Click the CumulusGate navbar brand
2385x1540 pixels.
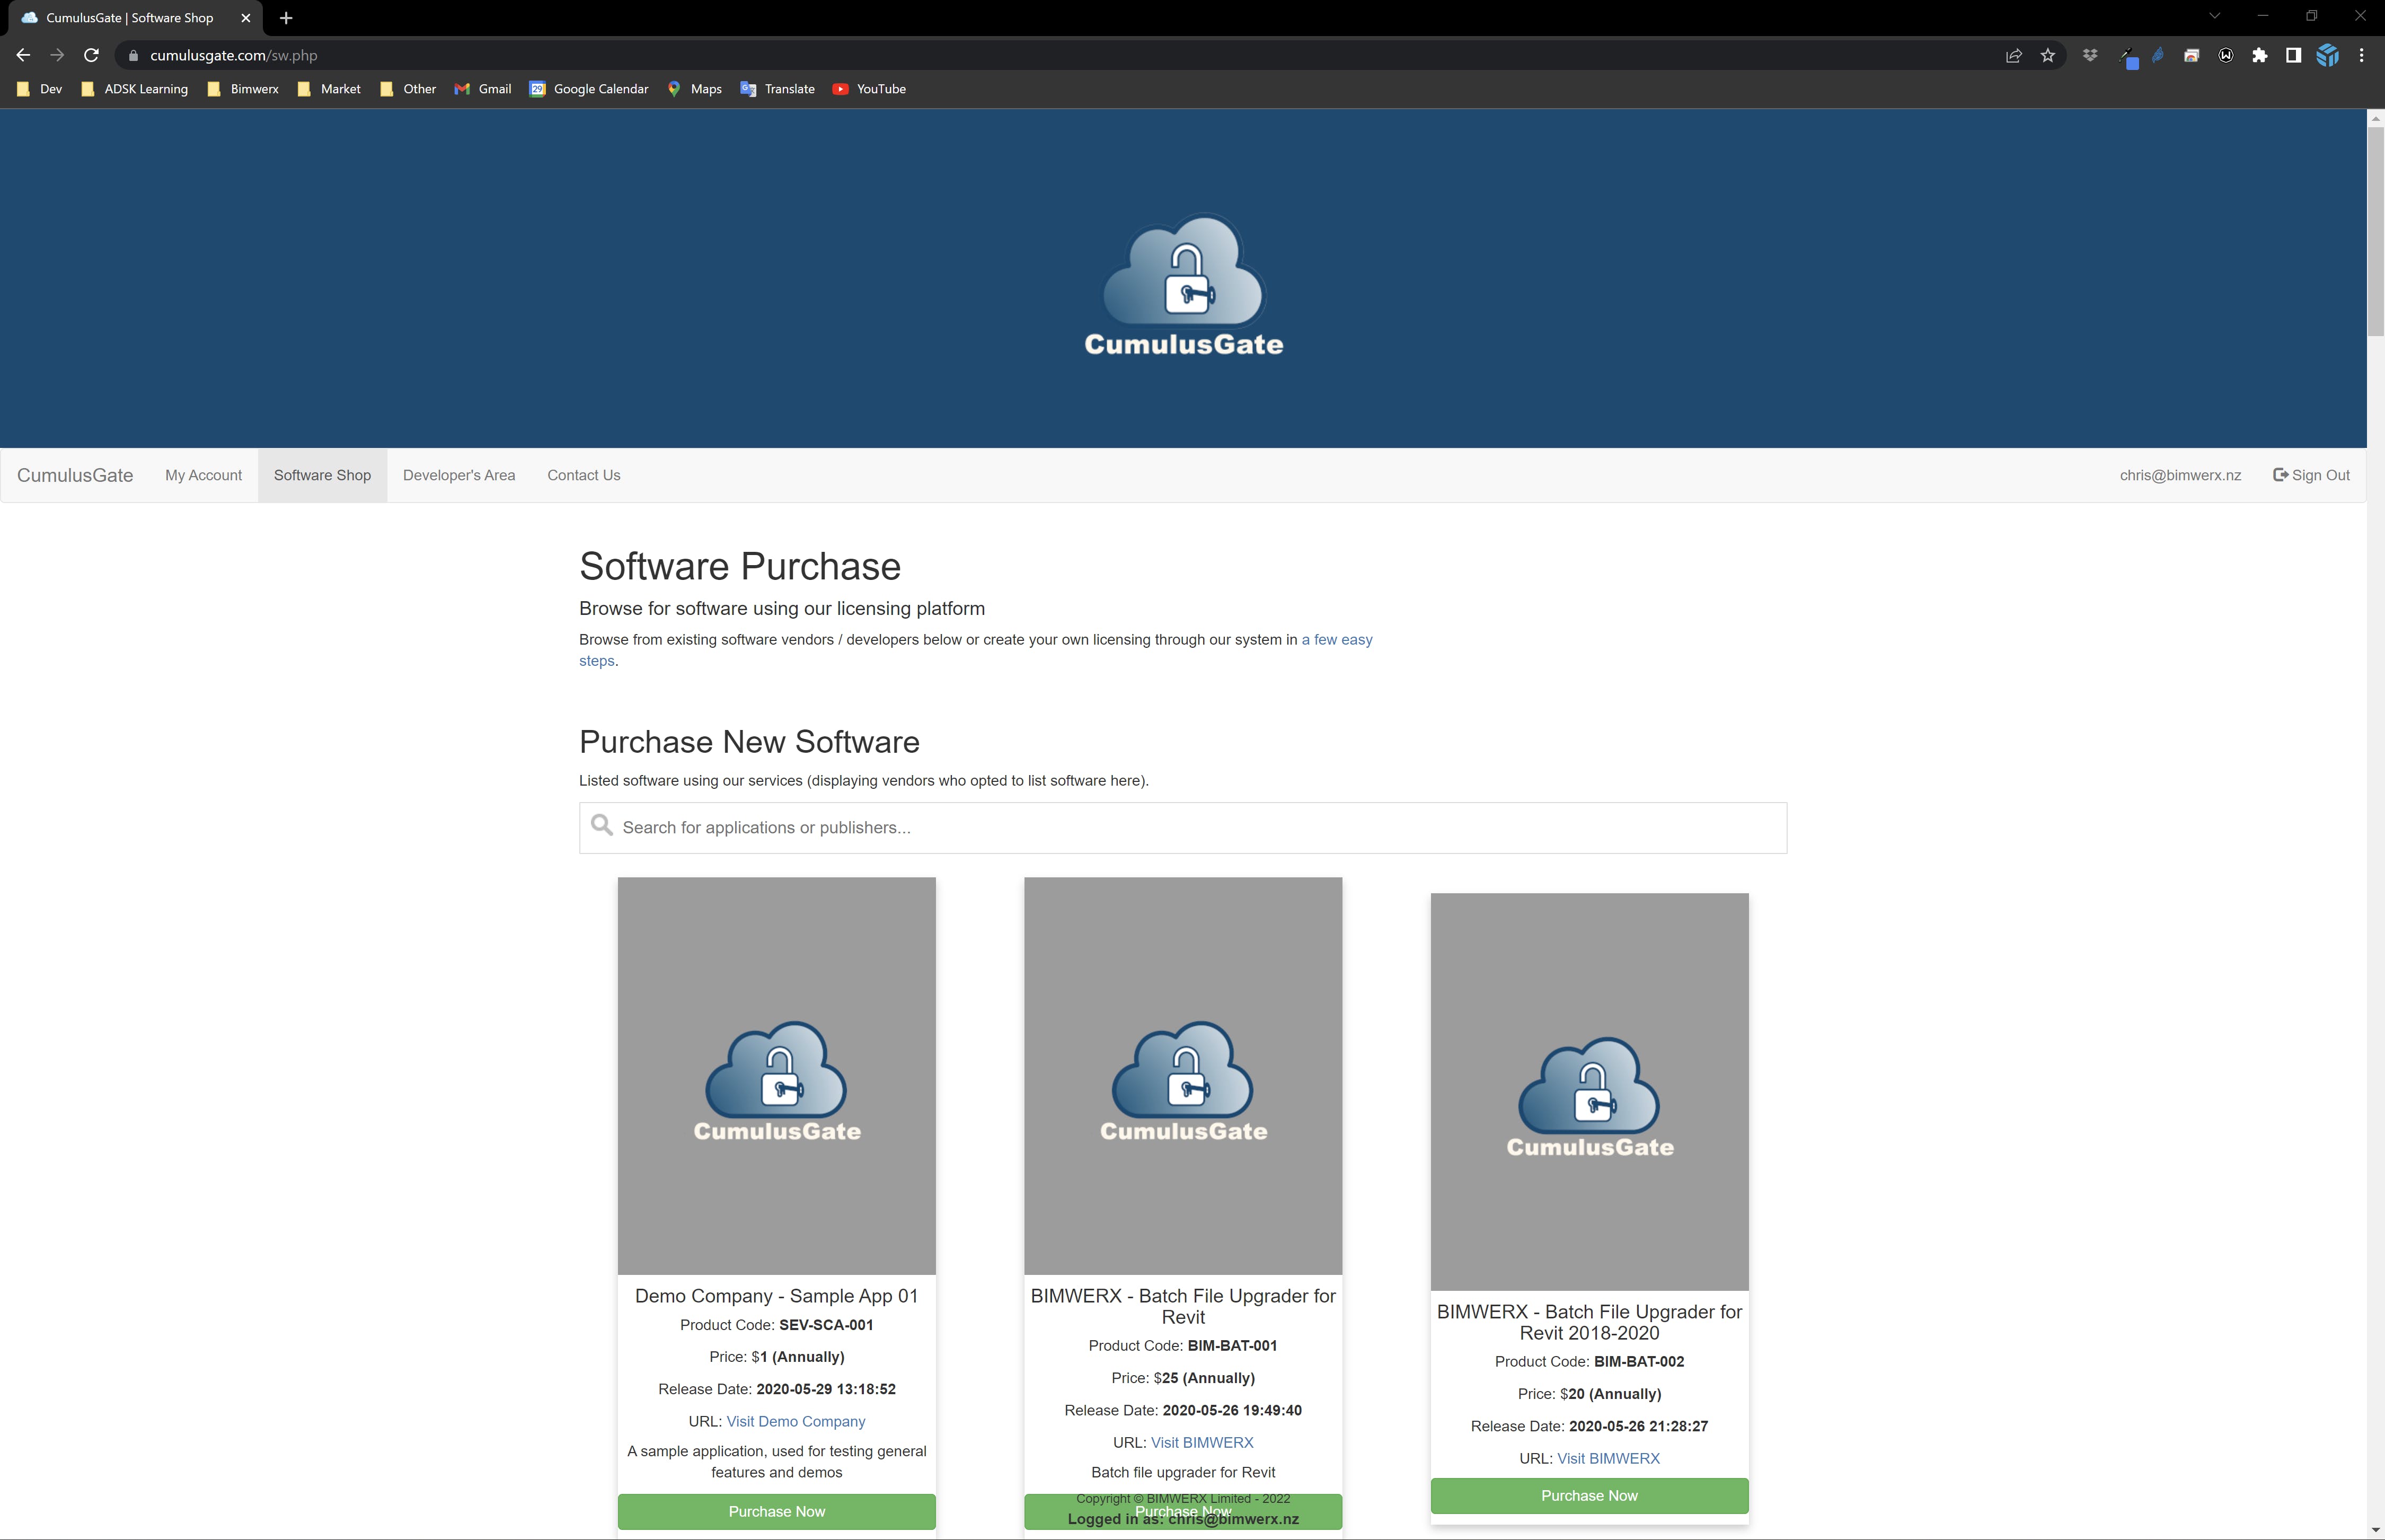pyautogui.click(x=75, y=475)
